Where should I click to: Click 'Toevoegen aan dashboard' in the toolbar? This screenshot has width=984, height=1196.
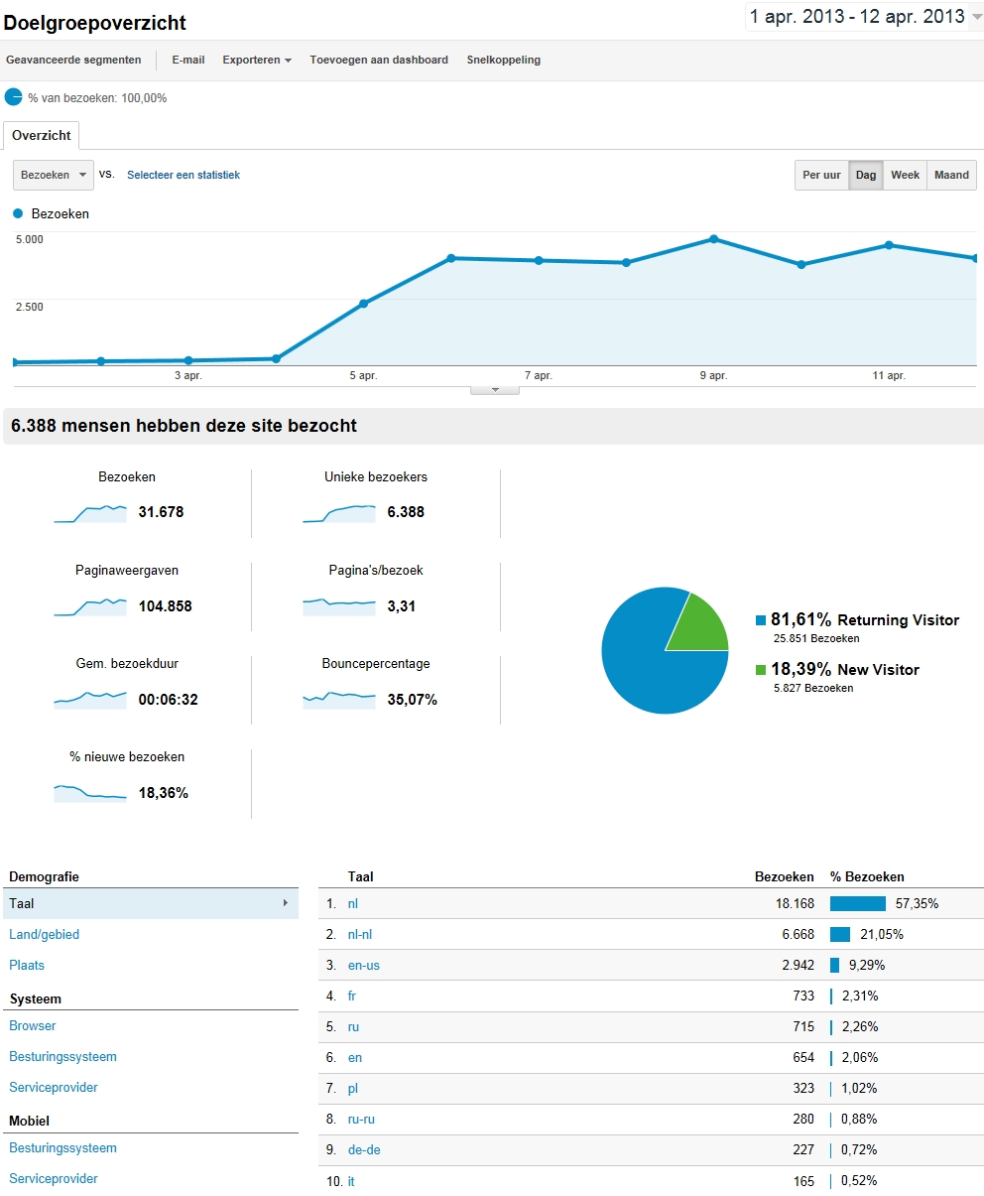pyautogui.click(x=378, y=60)
